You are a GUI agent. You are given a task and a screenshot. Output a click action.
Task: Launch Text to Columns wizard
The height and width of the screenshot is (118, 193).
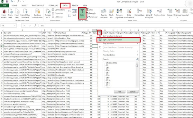coord(104,13)
